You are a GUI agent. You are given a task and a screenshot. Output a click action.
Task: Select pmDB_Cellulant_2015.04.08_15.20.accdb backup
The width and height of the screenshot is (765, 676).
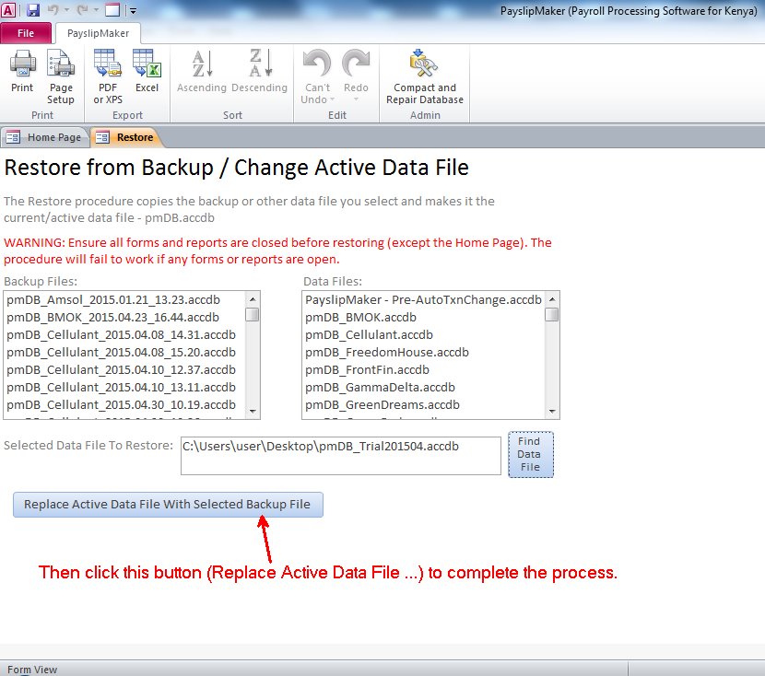125,353
